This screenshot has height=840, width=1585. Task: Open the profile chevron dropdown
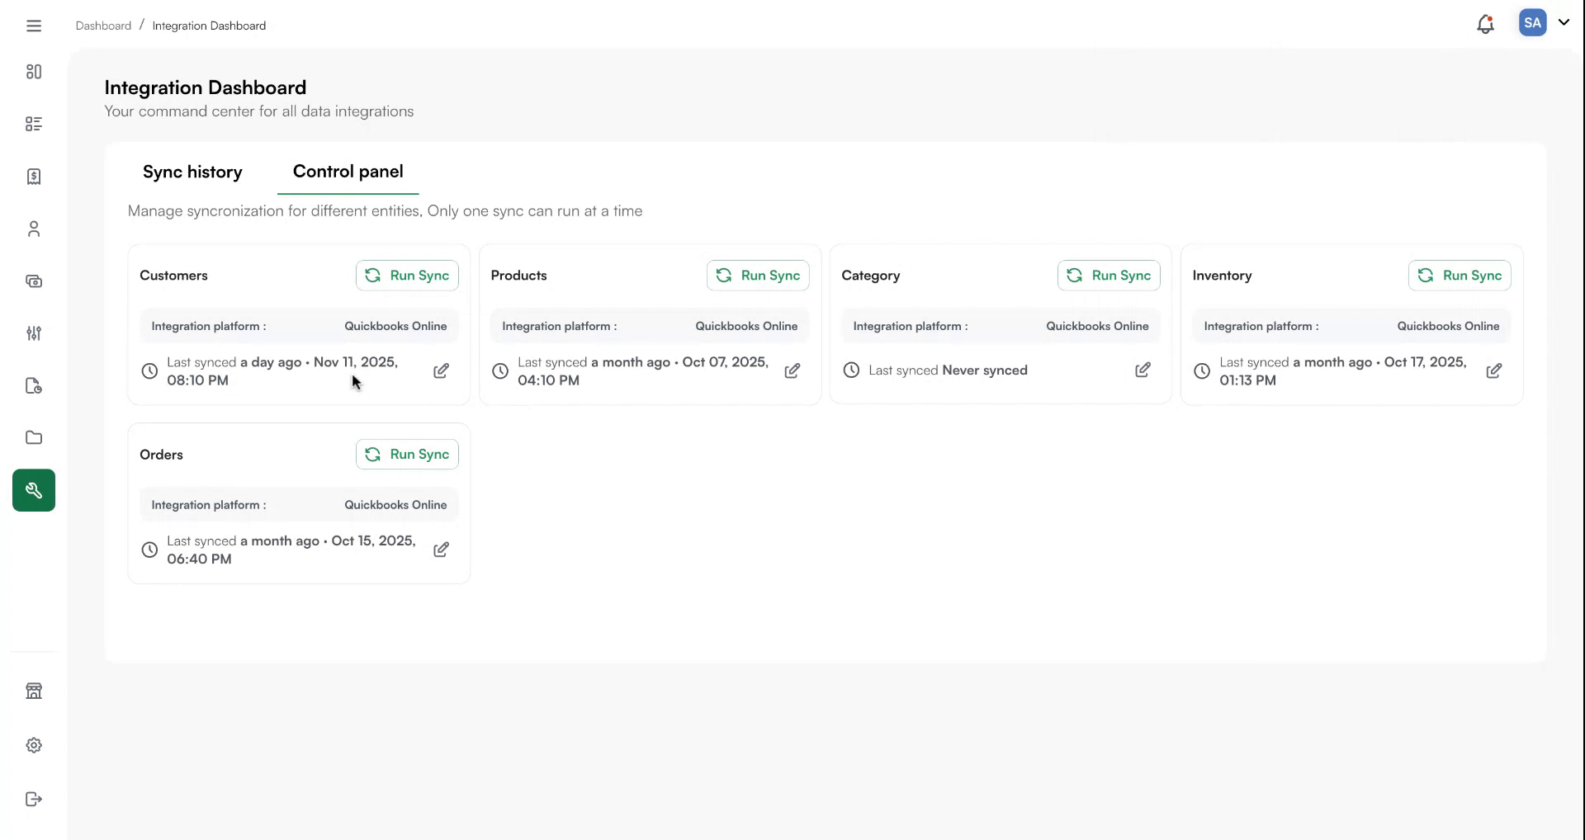[x=1565, y=23]
